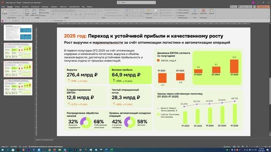This screenshot has height=152, width=271.
Task: Click the '64,9 млрд ₽' gross profit value
Action: pyautogui.click(x=126, y=75)
